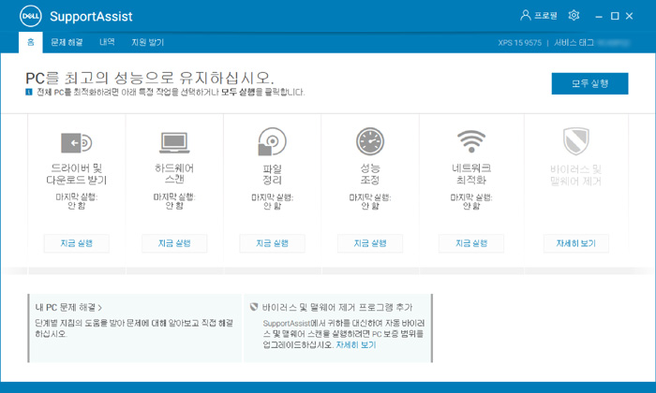Click the XPS 15 9575 model text
This screenshot has height=393, width=656.
519,43
